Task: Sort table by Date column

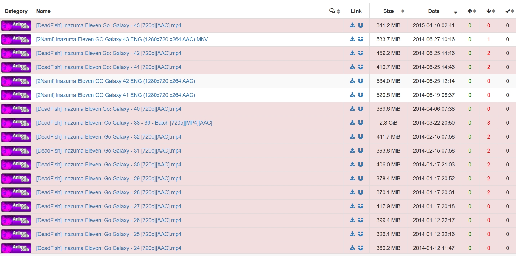Action: 434,11
